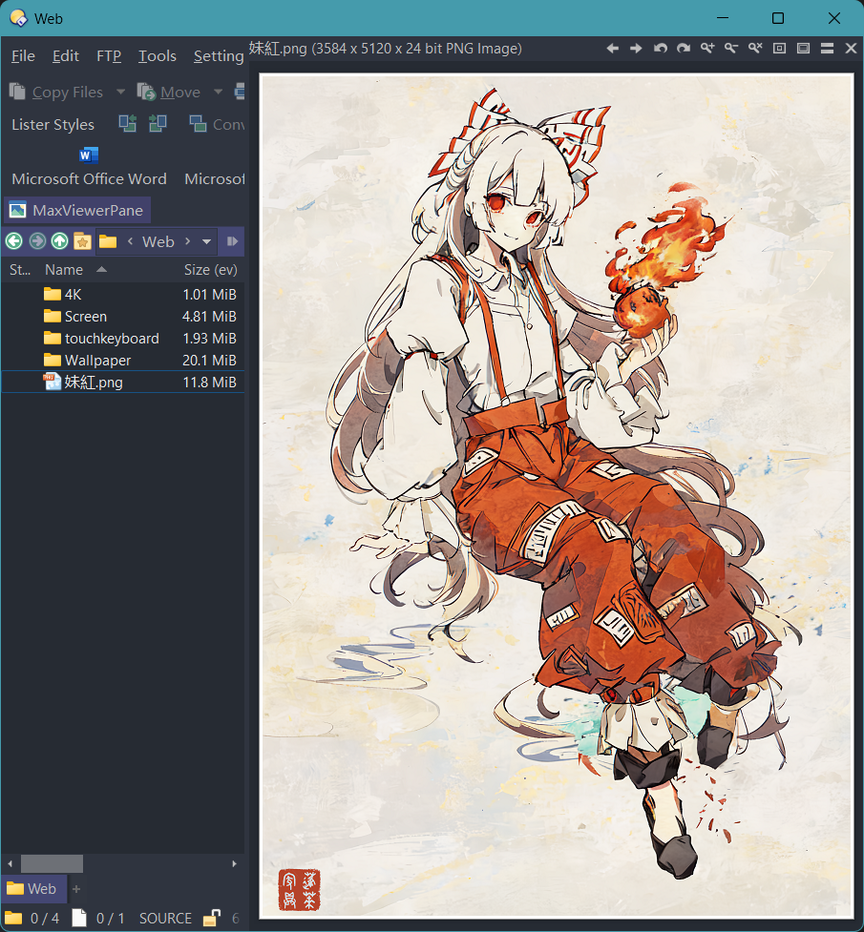This screenshot has width=864, height=932.
Task: Show the previous image in viewer pane
Action: 612,48
